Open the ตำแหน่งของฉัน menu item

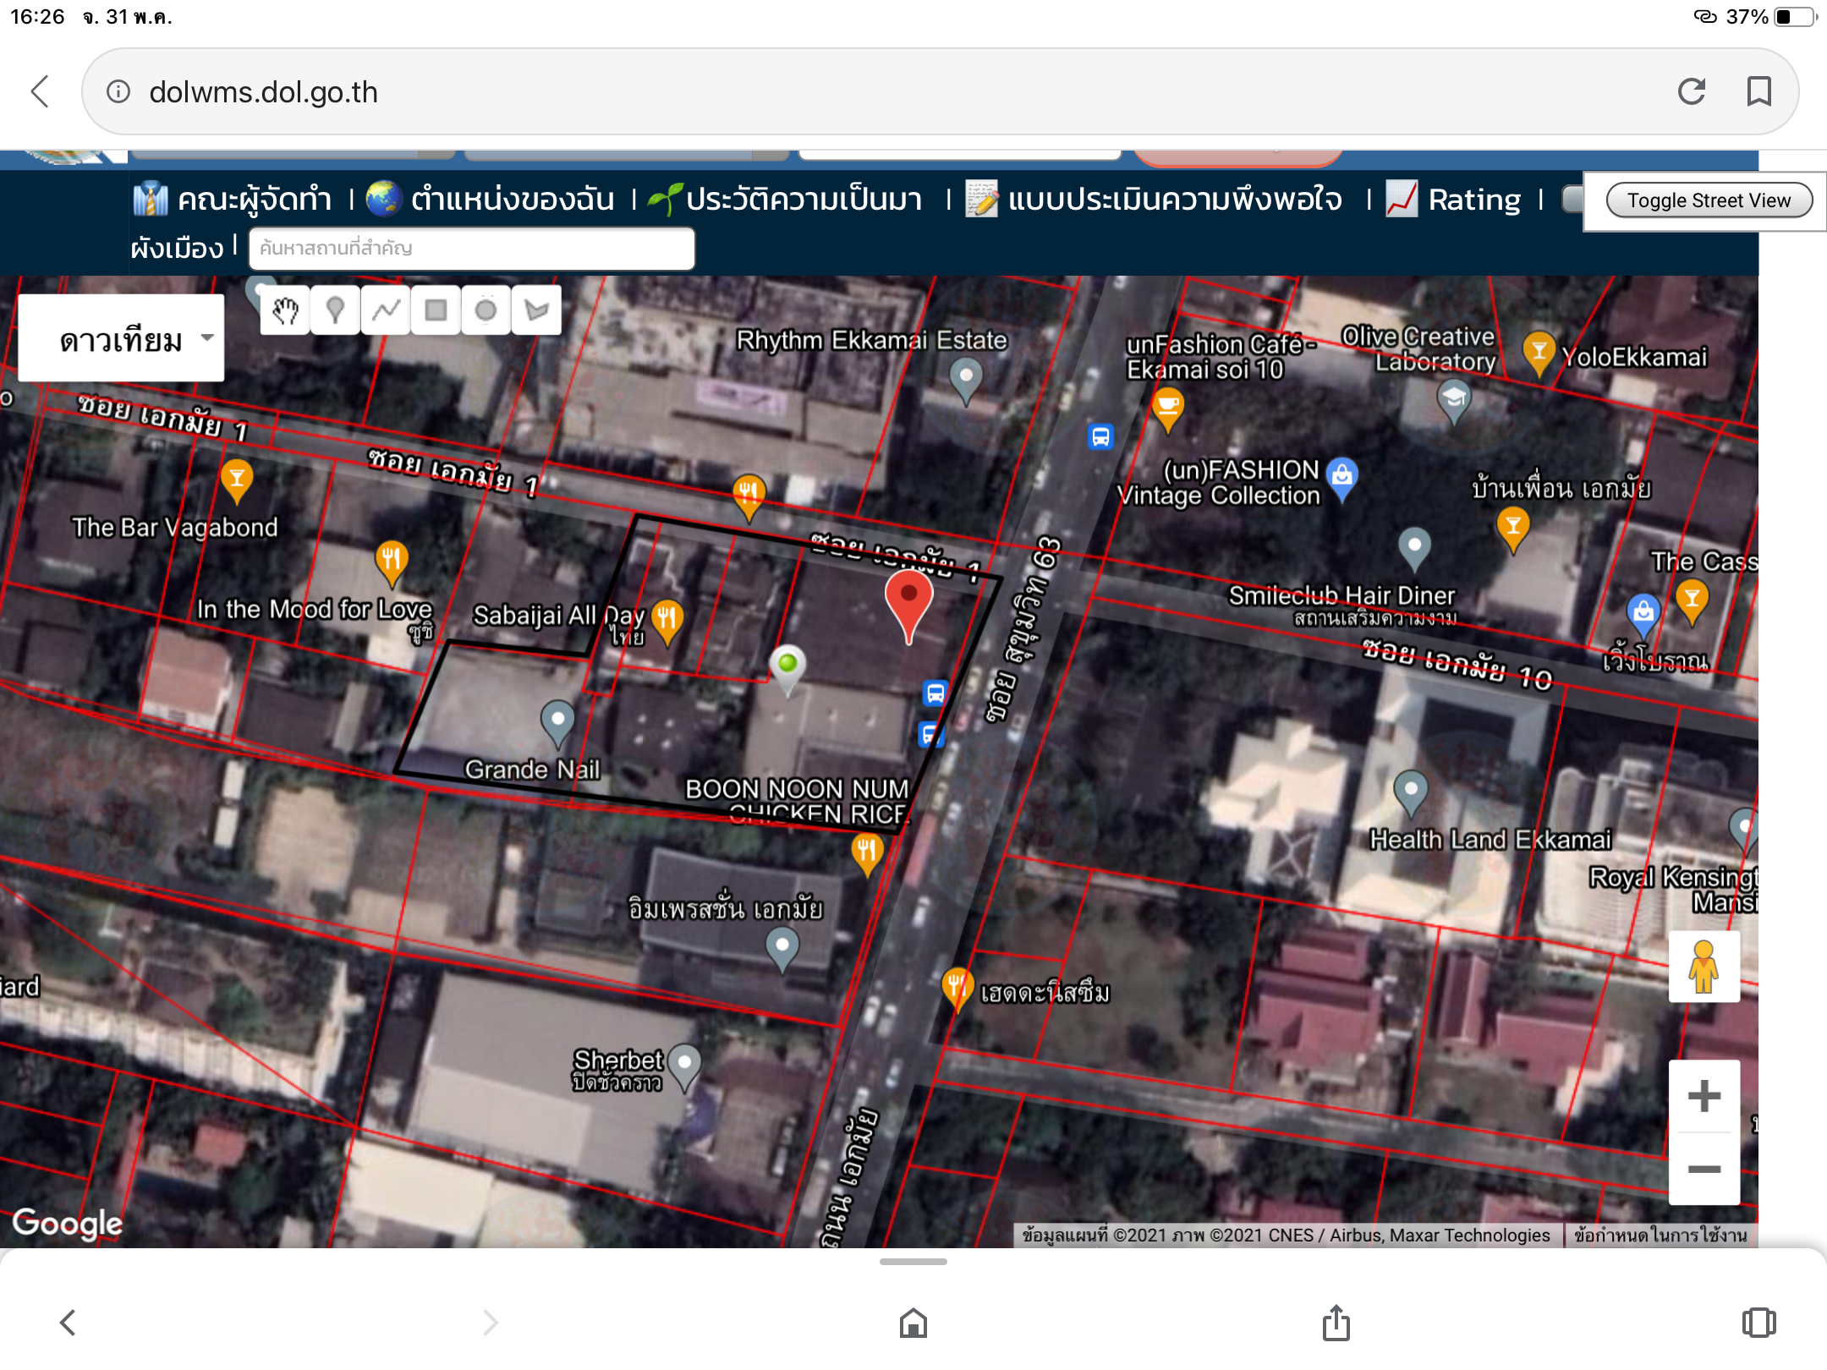coord(491,200)
